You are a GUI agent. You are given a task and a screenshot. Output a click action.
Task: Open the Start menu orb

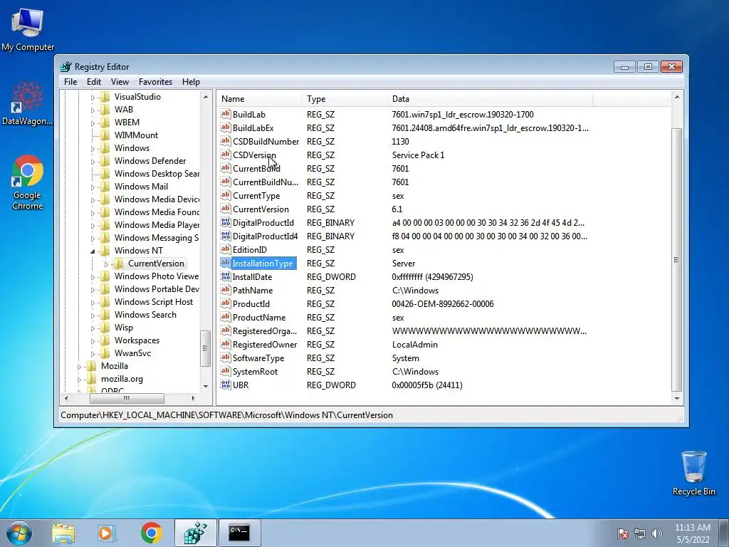tap(18, 533)
